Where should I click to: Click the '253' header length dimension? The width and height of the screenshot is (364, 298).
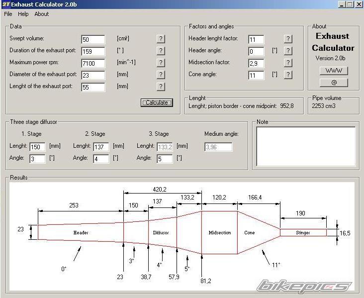tap(74, 205)
